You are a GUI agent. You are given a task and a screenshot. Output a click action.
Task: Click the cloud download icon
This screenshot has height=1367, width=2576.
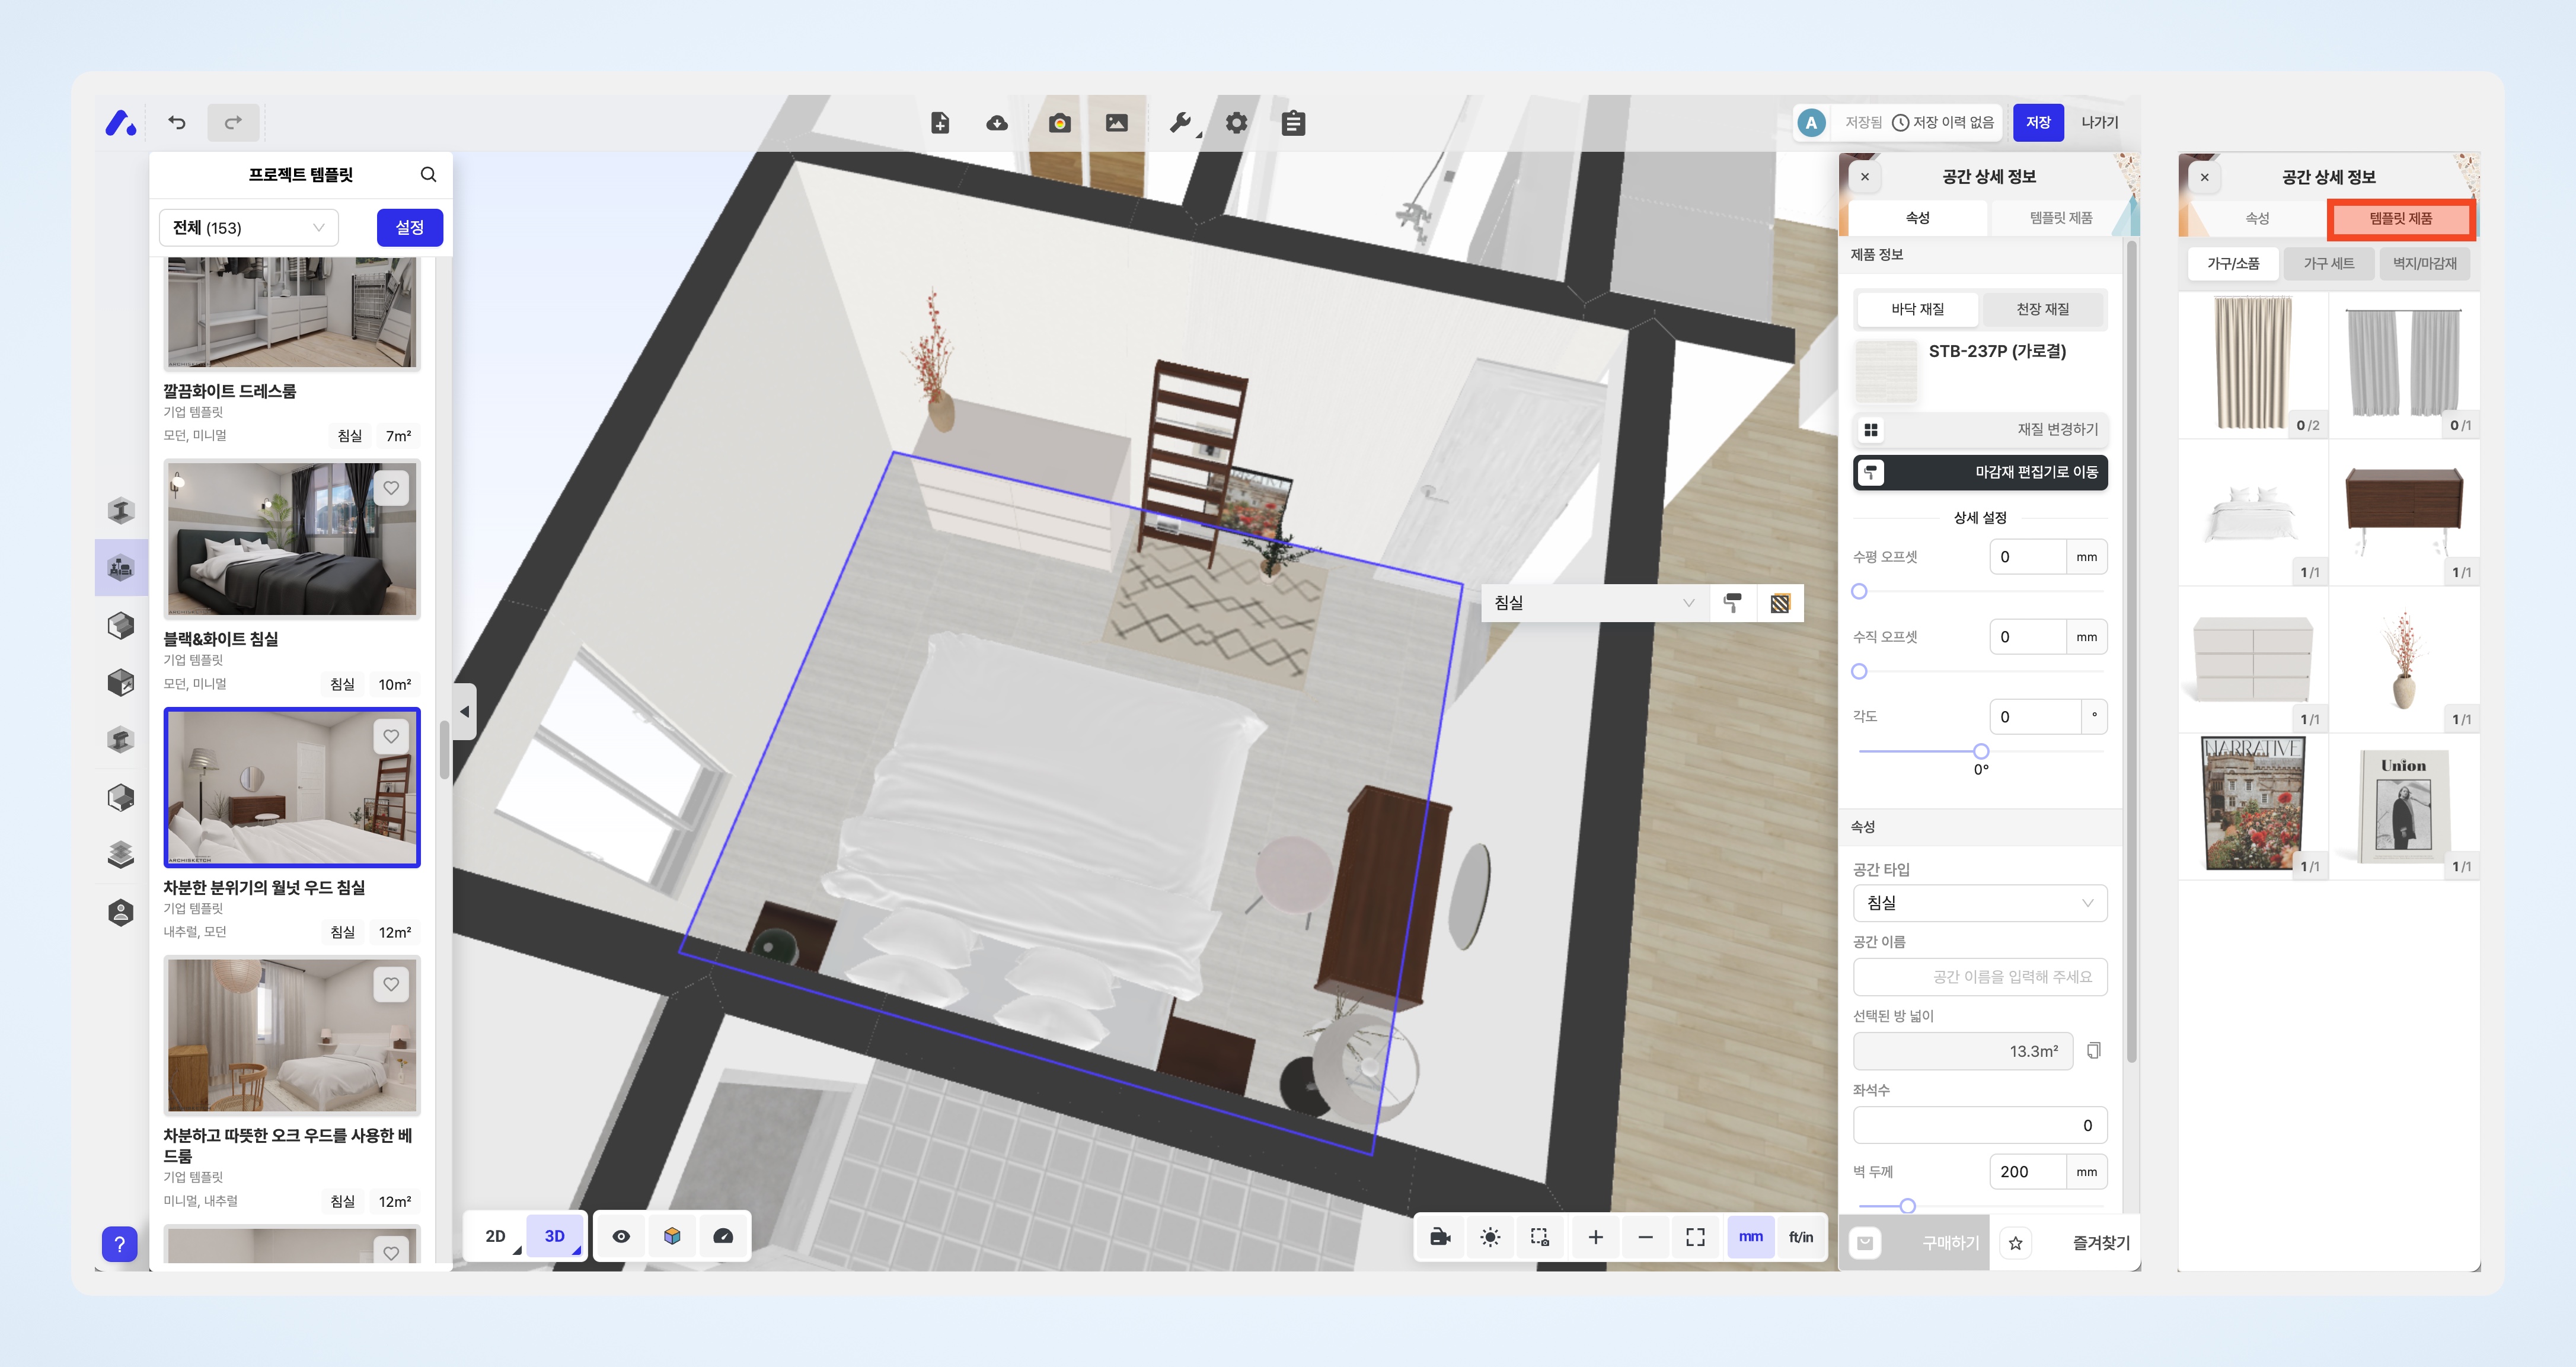[996, 123]
